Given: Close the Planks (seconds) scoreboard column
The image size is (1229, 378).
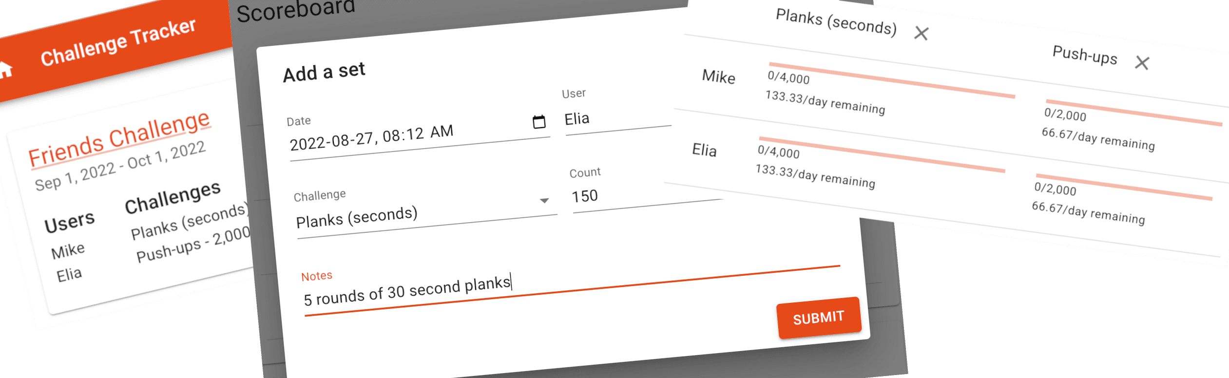Looking at the screenshot, I should pos(921,34).
